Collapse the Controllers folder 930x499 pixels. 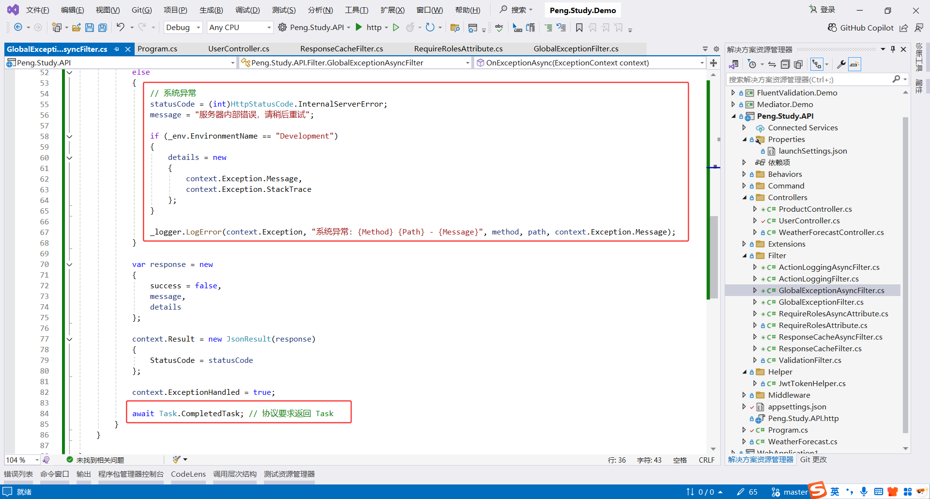tap(744, 198)
